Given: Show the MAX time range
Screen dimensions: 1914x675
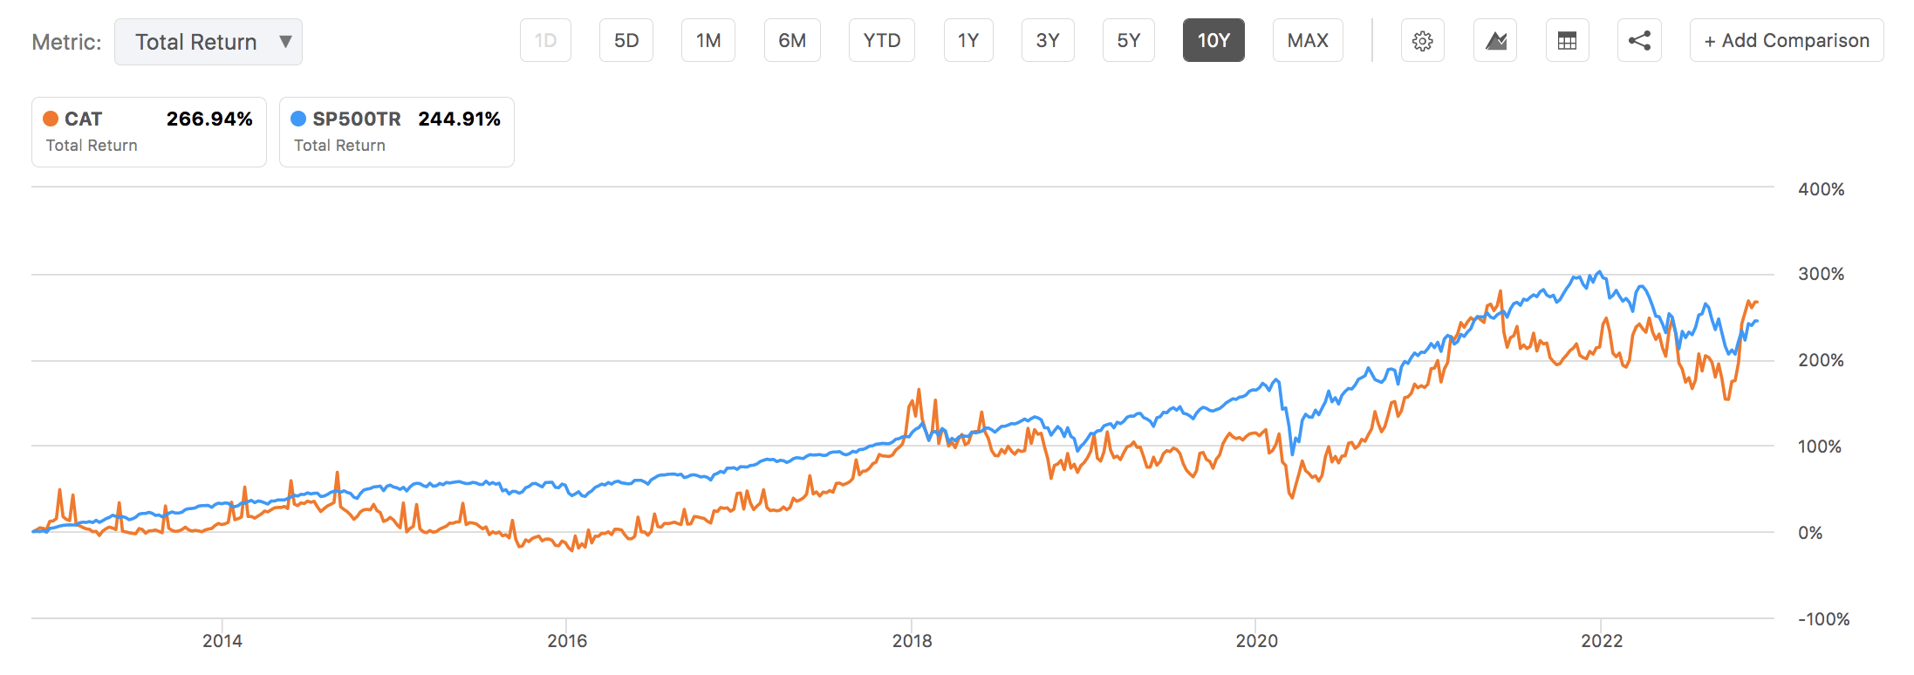Looking at the screenshot, I should [1308, 41].
